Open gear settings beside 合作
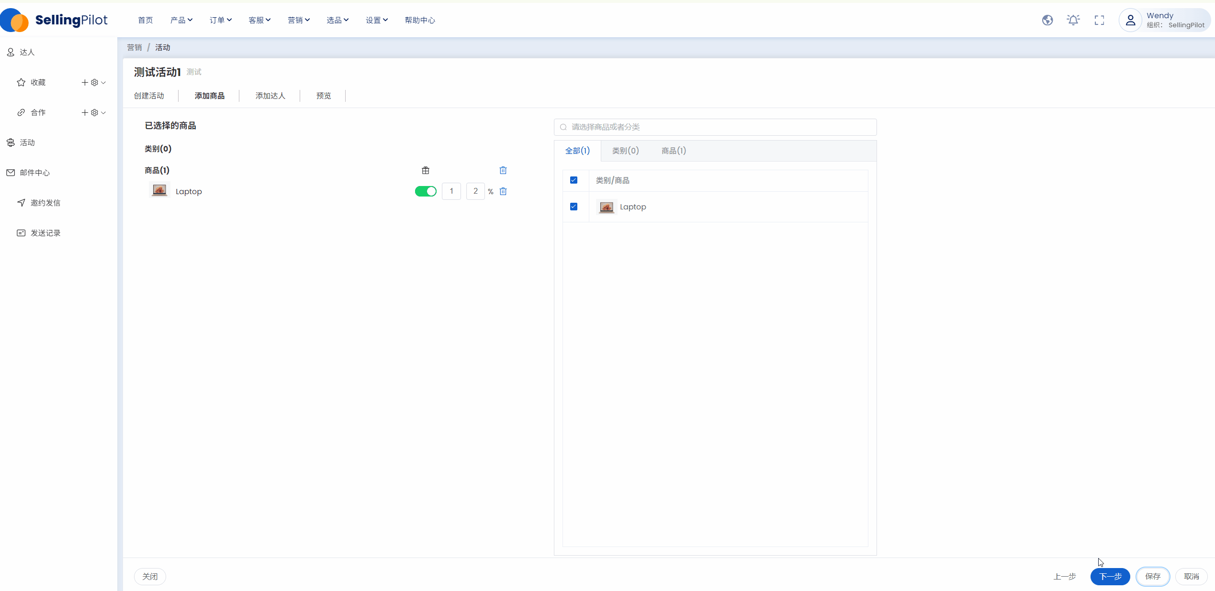 [94, 112]
